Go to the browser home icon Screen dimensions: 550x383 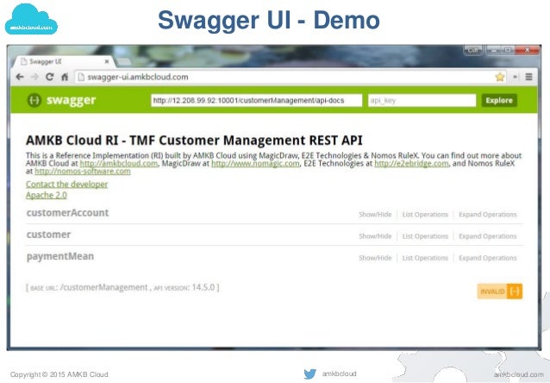click(x=65, y=77)
